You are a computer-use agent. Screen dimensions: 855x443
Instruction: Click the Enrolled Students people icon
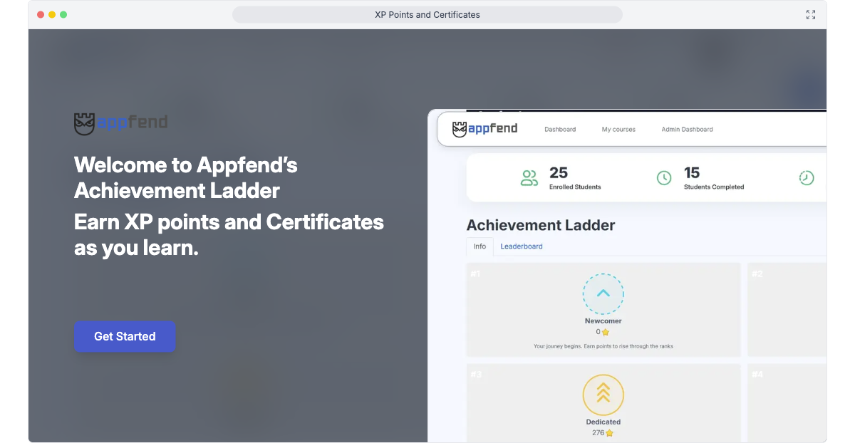point(529,178)
